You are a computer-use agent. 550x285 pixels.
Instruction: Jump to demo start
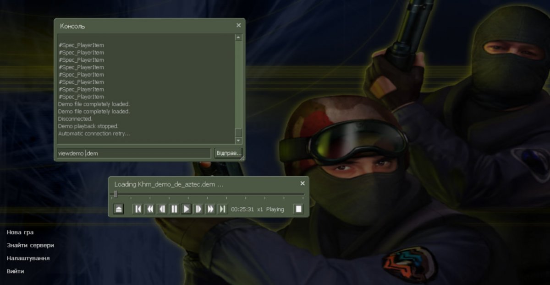pos(137,209)
